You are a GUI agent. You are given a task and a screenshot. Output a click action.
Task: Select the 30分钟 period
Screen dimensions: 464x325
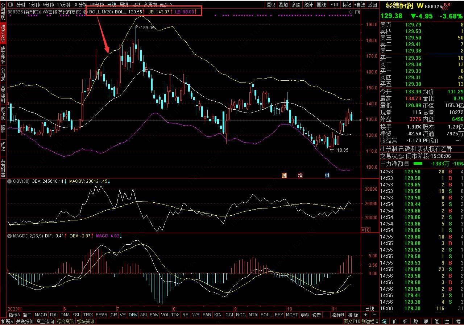pyautogui.click(x=80, y=5)
